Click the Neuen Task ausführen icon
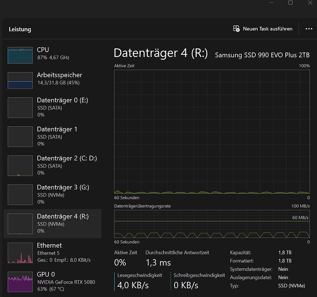This screenshot has width=317, height=297. pyautogui.click(x=236, y=29)
